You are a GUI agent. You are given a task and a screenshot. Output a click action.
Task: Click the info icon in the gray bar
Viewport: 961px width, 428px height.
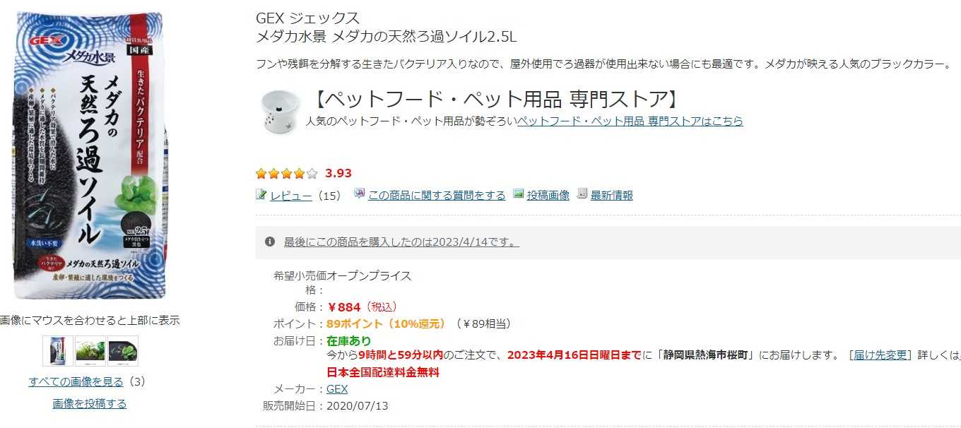click(x=269, y=242)
